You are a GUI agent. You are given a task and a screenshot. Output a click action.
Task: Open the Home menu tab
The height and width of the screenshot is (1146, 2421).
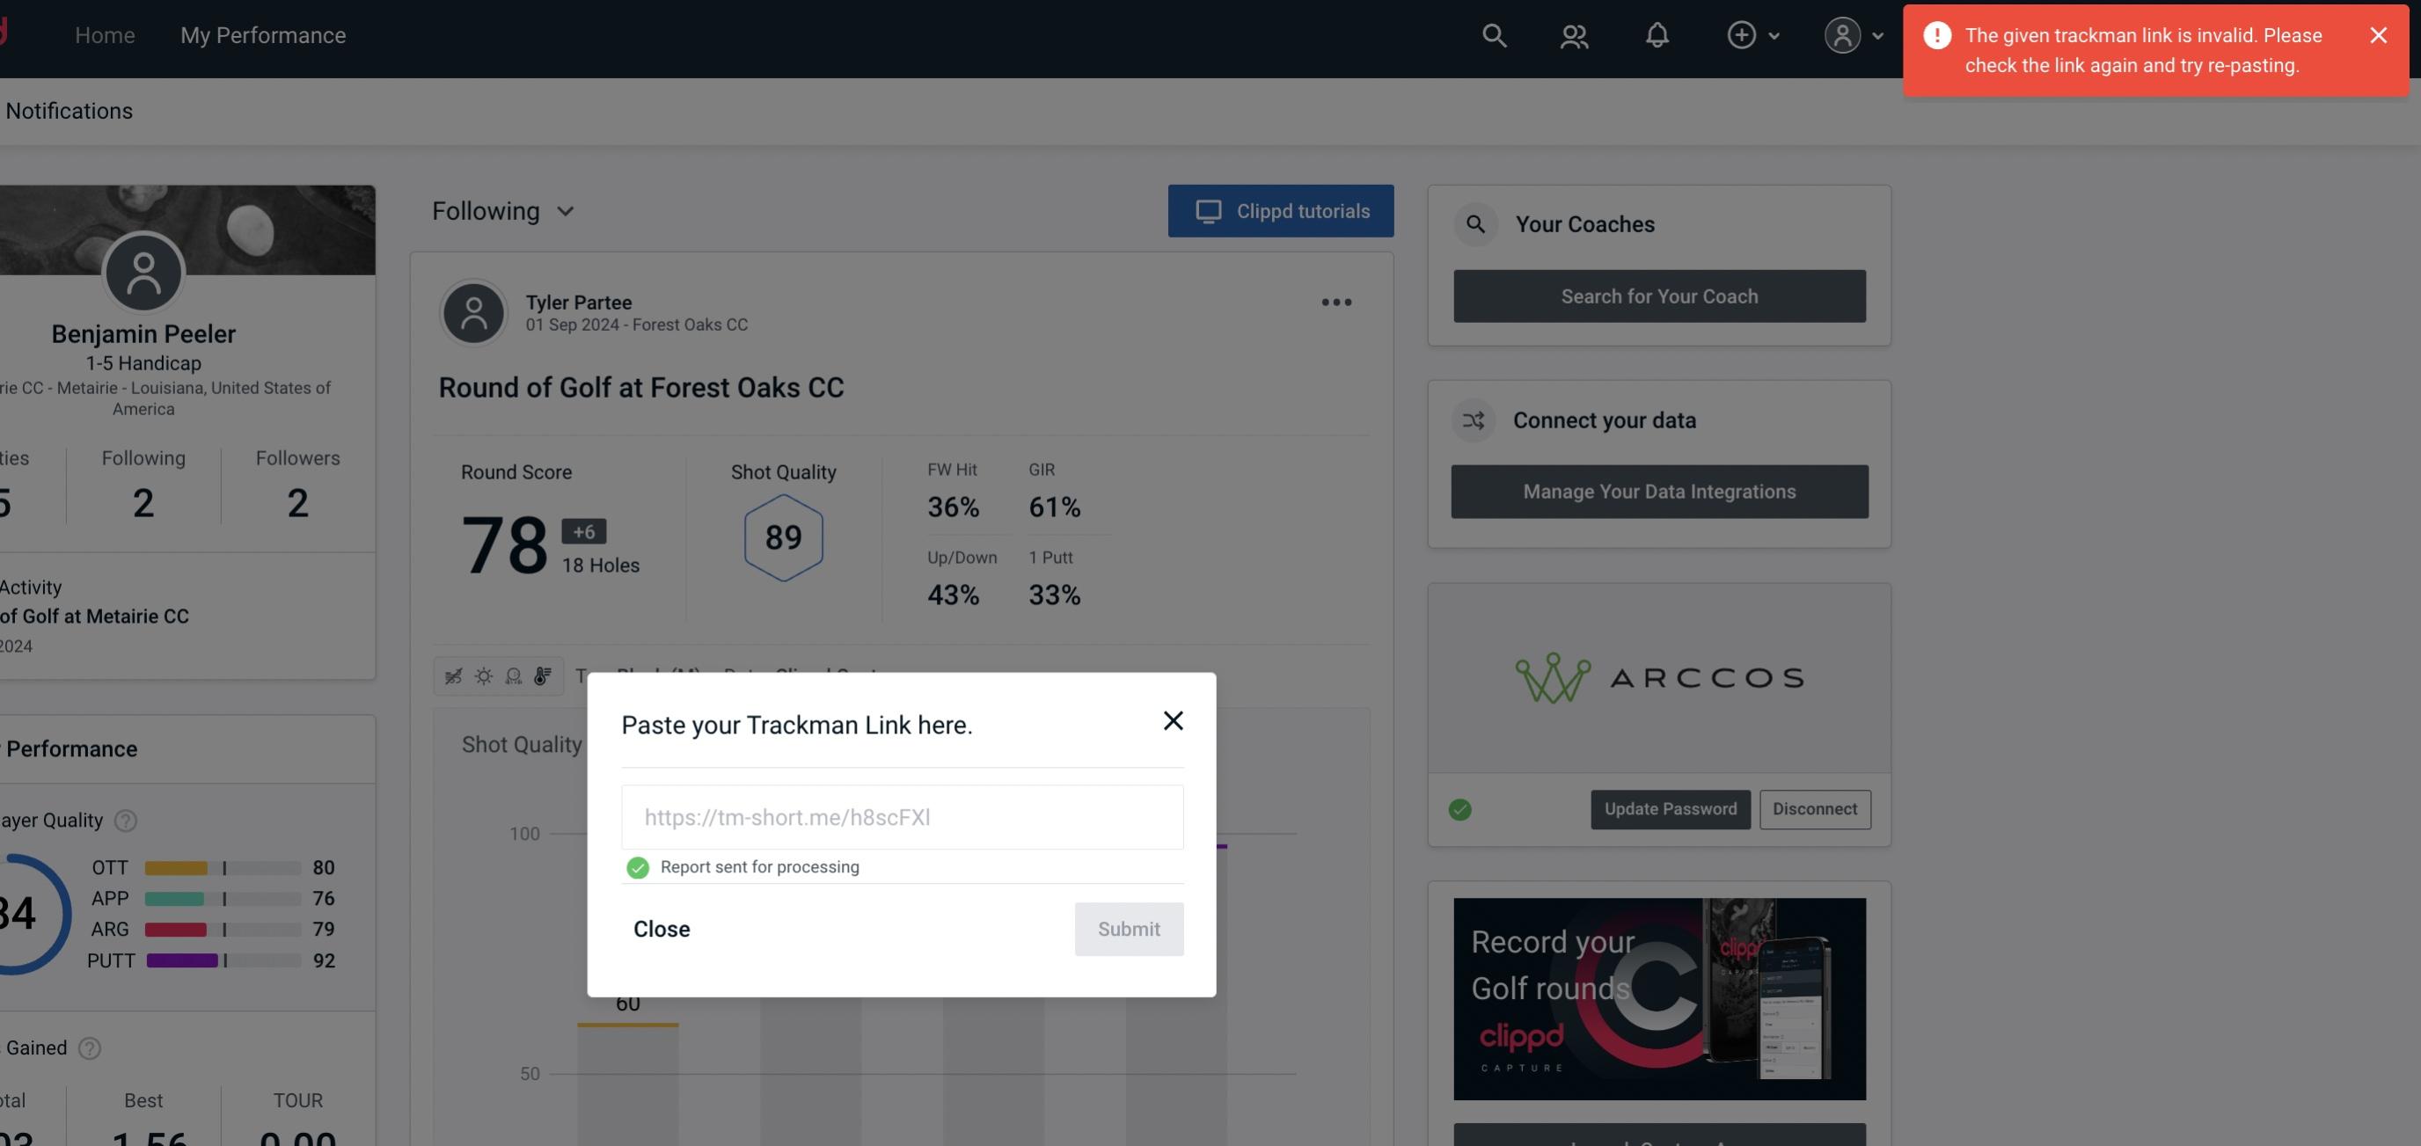click(x=105, y=34)
